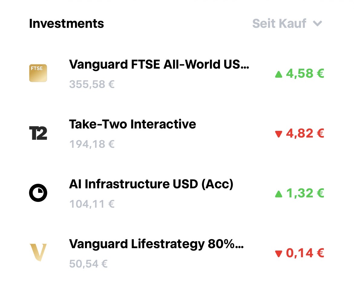Click green up arrow beside 4,58 €
Viewport: 354px width, 295px height.
point(278,74)
